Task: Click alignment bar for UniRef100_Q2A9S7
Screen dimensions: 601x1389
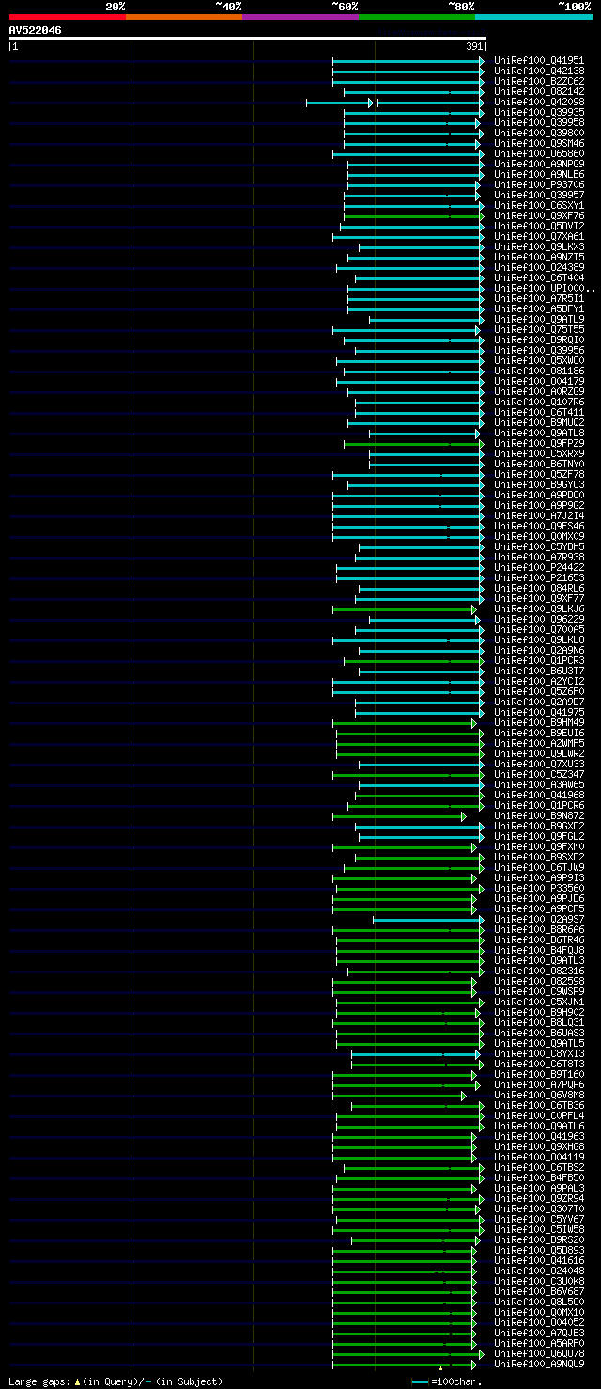Action: click(x=428, y=919)
